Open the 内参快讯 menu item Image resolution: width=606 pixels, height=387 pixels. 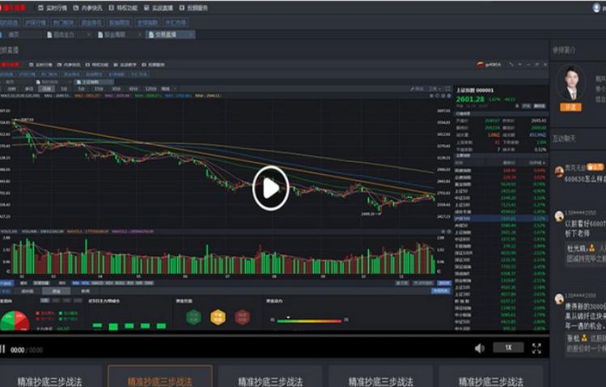click(88, 8)
